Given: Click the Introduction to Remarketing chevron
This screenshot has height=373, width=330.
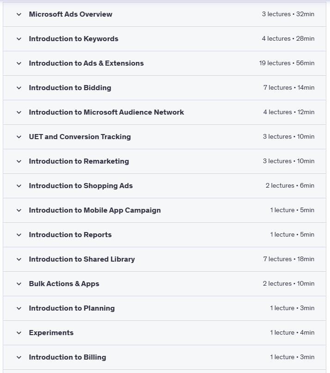Looking at the screenshot, I should pyautogui.click(x=19, y=161).
